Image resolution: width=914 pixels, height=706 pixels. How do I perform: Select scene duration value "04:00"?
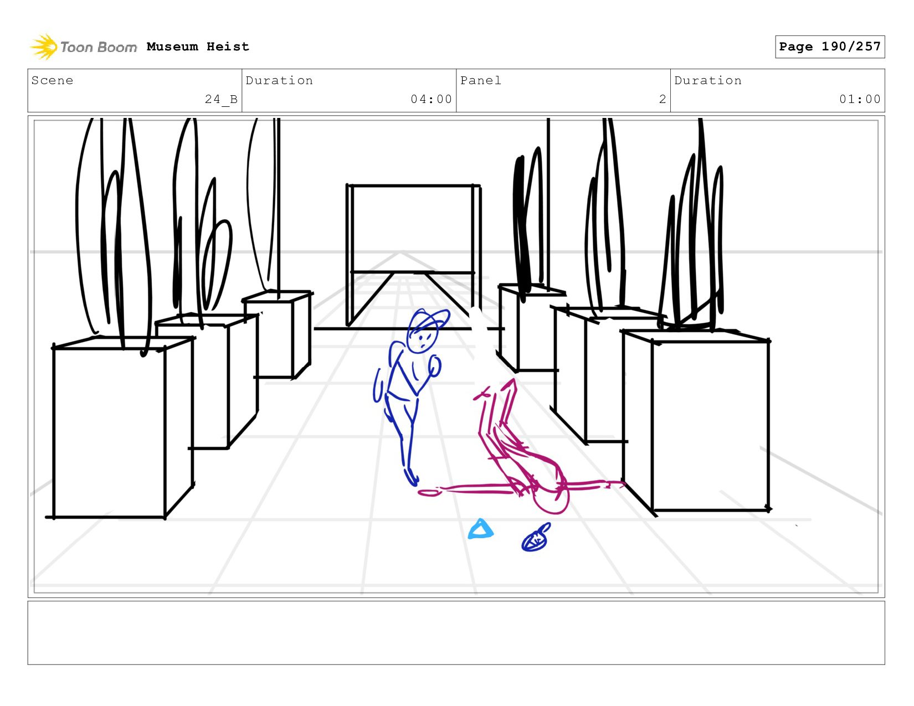click(x=431, y=99)
